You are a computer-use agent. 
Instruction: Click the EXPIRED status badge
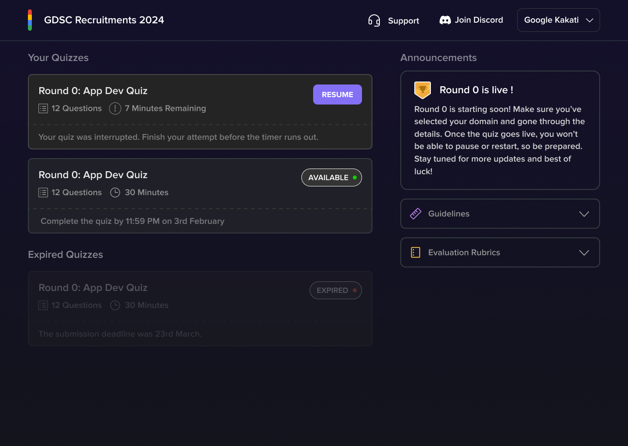(336, 290)
